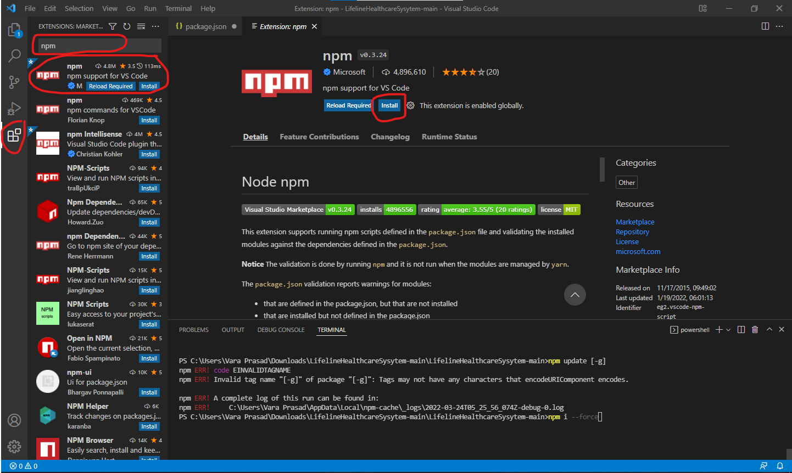Show the PROBLEMS panel tab

click(194, 330)
